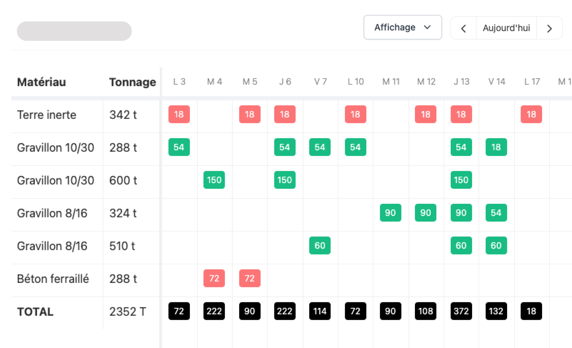Click the black 132 total badge under V 14
Screen dimensions: 572x348
(x=496, y=311)
